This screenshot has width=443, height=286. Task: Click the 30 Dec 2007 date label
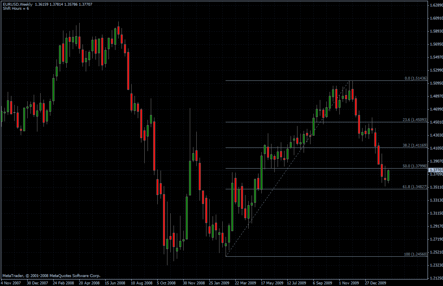point(37,283)
